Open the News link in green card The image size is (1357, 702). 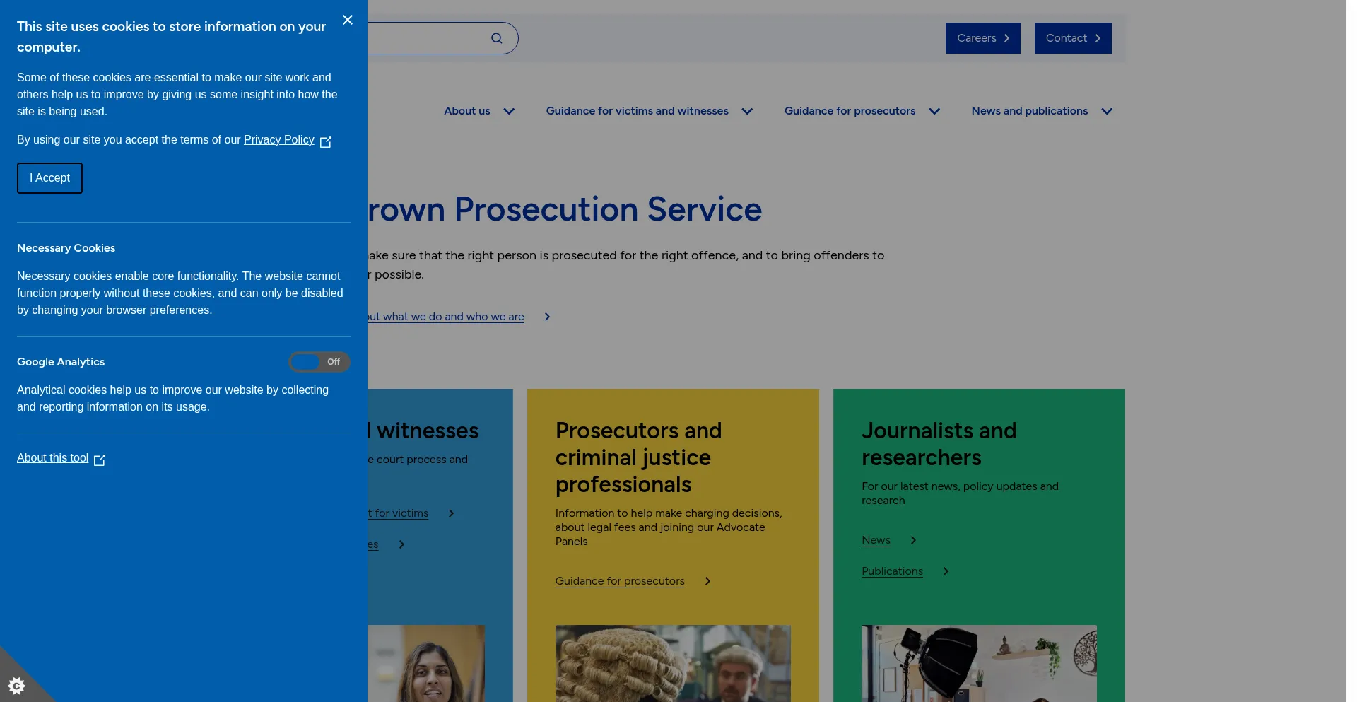[x=876, y=540]
